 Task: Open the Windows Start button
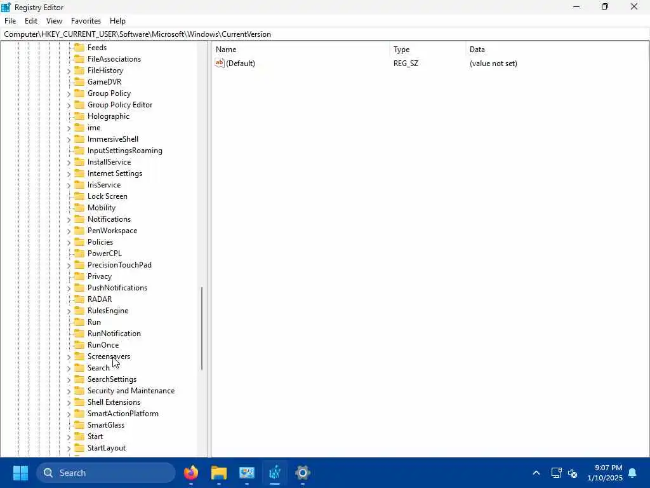pos(20,473)
